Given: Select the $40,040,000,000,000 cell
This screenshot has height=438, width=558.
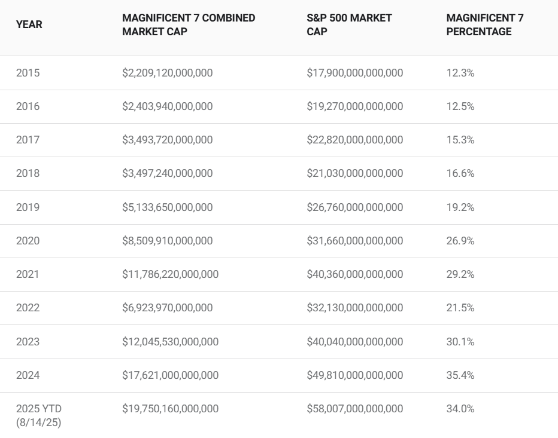Looking at the screenshot, I should pyautogui.click(x=355, y=341).
